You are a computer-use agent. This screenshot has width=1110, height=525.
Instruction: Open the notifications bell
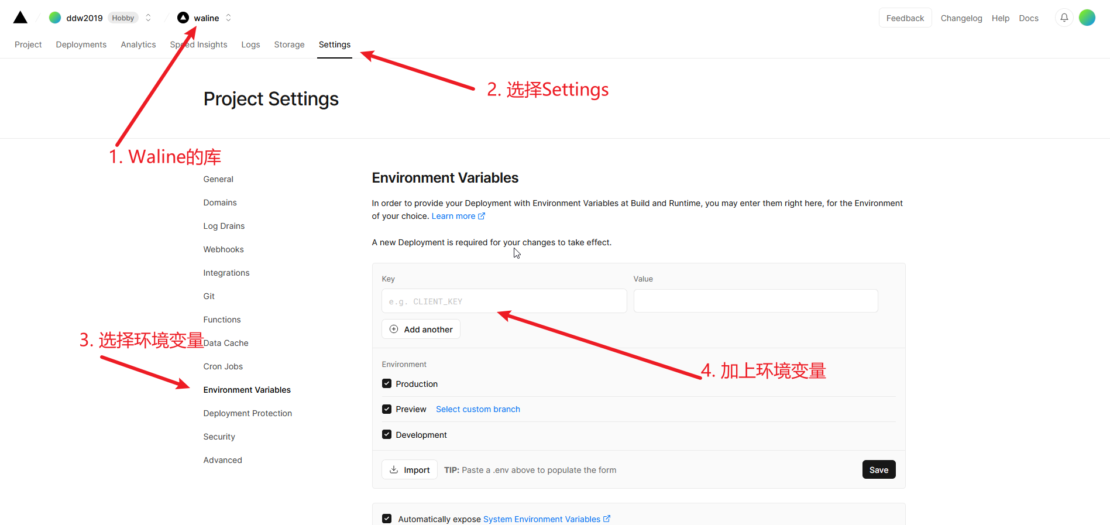[x=1064, y=18]
